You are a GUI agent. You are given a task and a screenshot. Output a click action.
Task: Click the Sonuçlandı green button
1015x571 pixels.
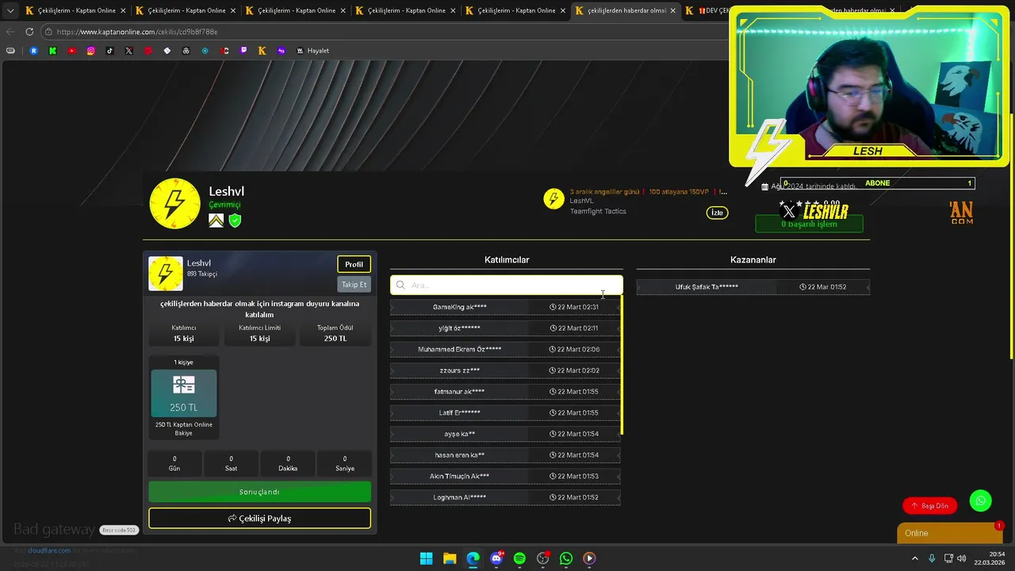pyautogui.click(x=259, y=492)
